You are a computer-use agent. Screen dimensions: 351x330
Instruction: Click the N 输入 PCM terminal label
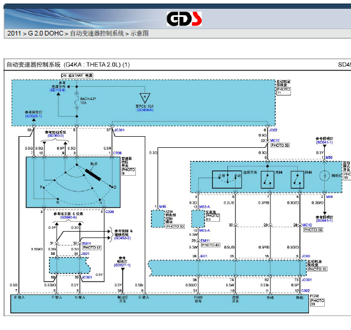pyautogui.click(x=80, y=297)
